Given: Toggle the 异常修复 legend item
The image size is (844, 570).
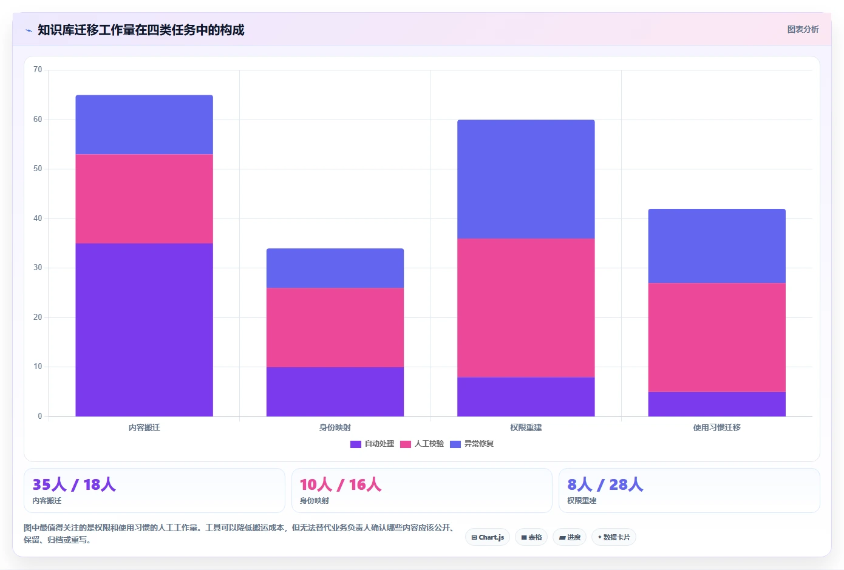Looking at the screenshot, I should pos(472,444).
